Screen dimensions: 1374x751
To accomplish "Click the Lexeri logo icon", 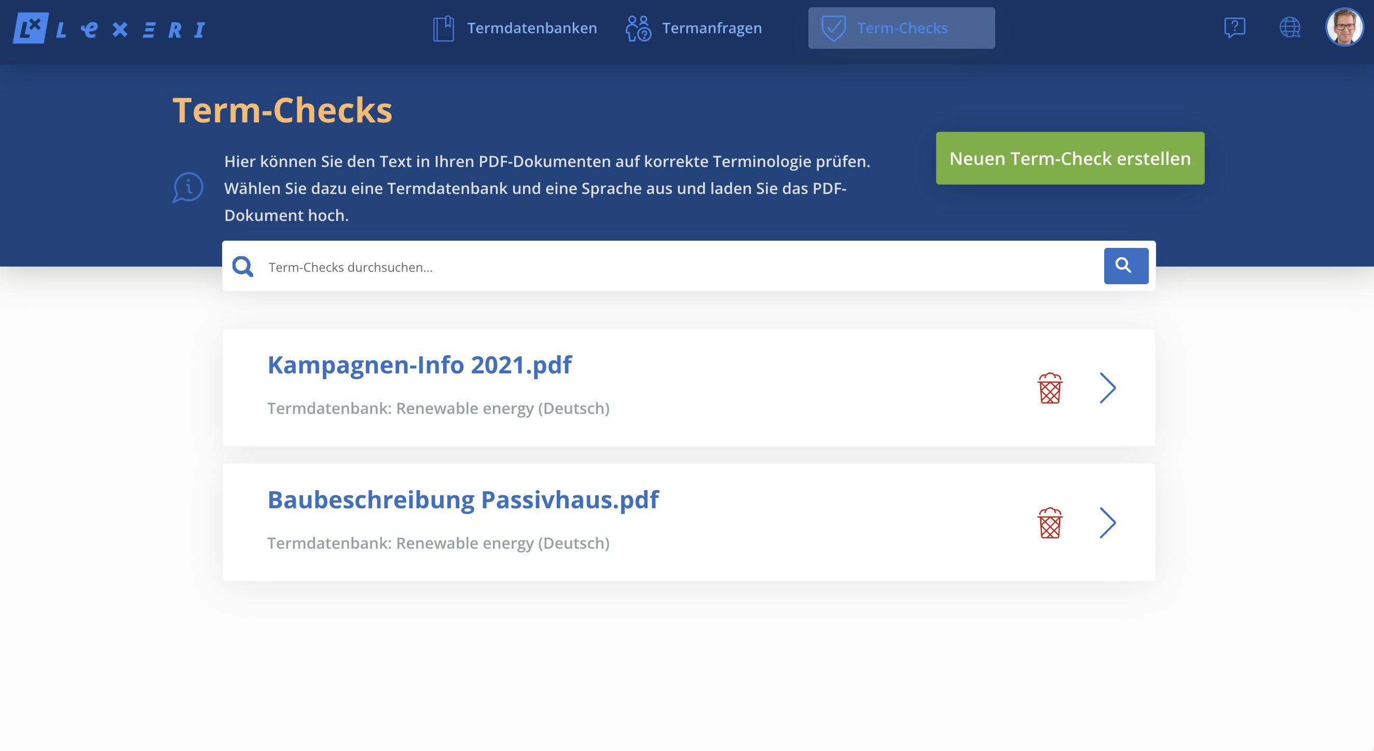I will tap(31, 28).
